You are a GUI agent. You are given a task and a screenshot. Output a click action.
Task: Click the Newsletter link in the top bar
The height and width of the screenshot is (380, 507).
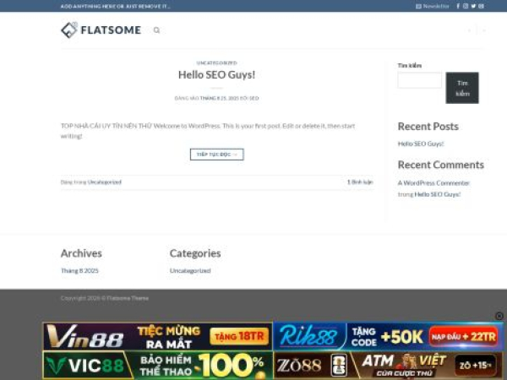tap(433, 6)
